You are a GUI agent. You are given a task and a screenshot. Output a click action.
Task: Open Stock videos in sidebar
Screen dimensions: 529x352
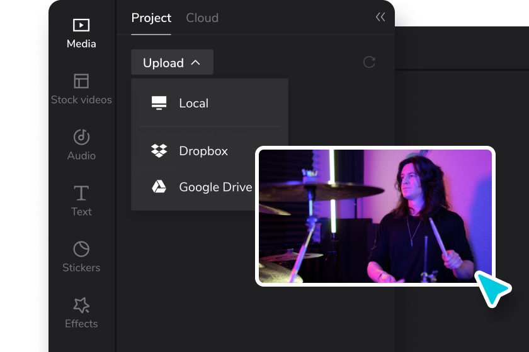tap(81, 89)
